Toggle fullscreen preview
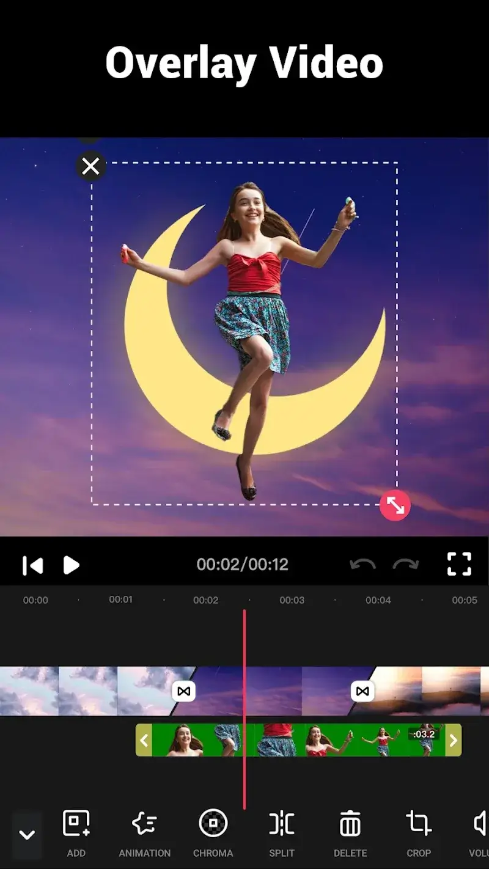The width and height of the screenshot is (489, 869). click(459, 564)
